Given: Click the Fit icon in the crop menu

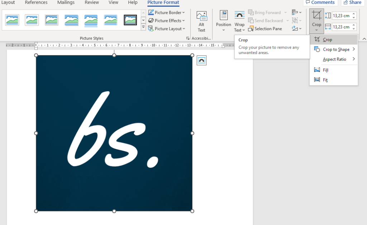Looking at the screenshot, I should click(x=317, y=80).
